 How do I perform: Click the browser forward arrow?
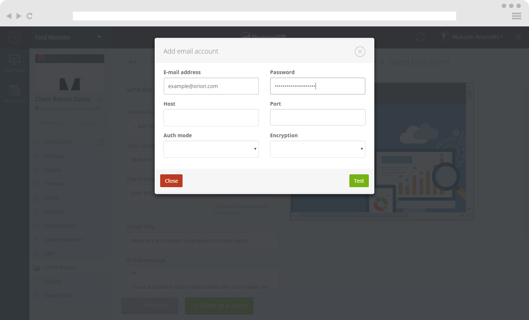(19, 16)
